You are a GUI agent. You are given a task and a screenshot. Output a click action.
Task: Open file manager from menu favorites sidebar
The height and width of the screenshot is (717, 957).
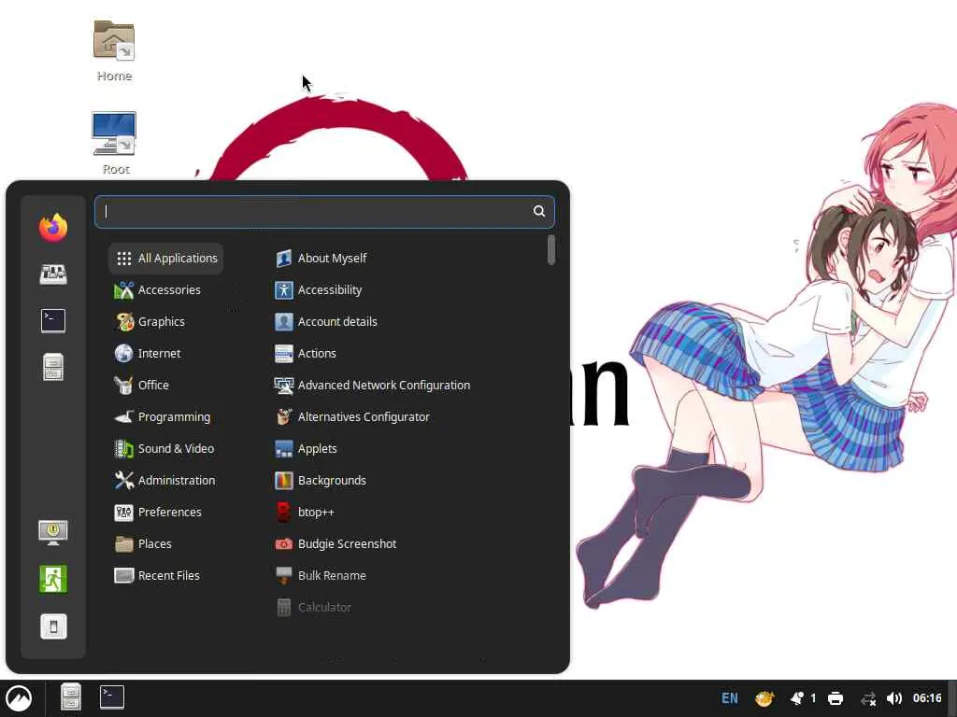click(53, 367)
